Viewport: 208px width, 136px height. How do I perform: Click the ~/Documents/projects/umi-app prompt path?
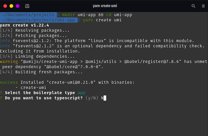point(39,20)
